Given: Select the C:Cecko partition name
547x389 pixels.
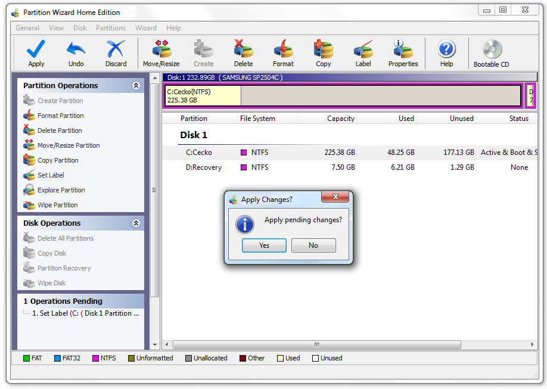Looking at the screenshot, I should 199,153.
